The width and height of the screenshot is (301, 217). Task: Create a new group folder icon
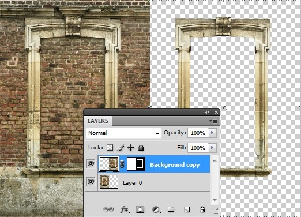(171, 209)
